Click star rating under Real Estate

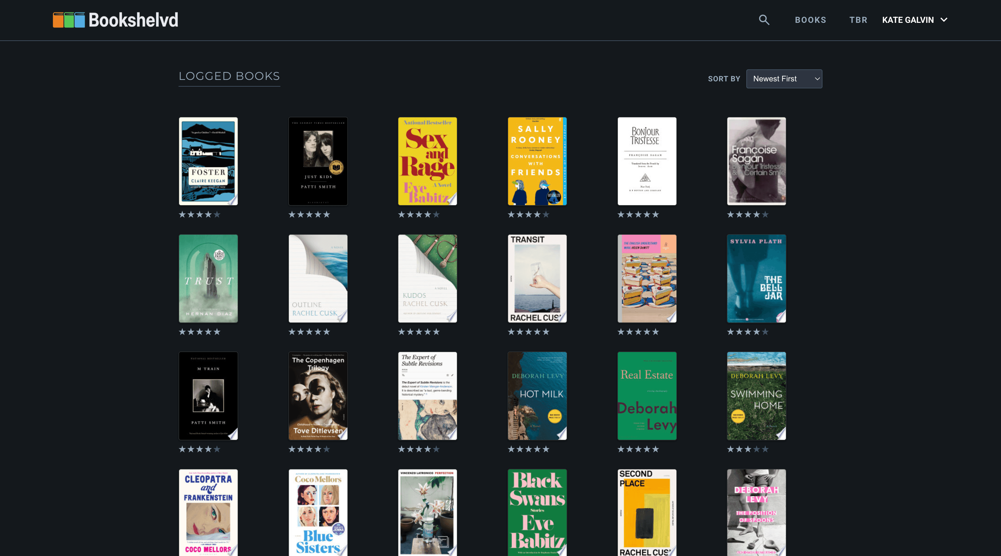638,449
